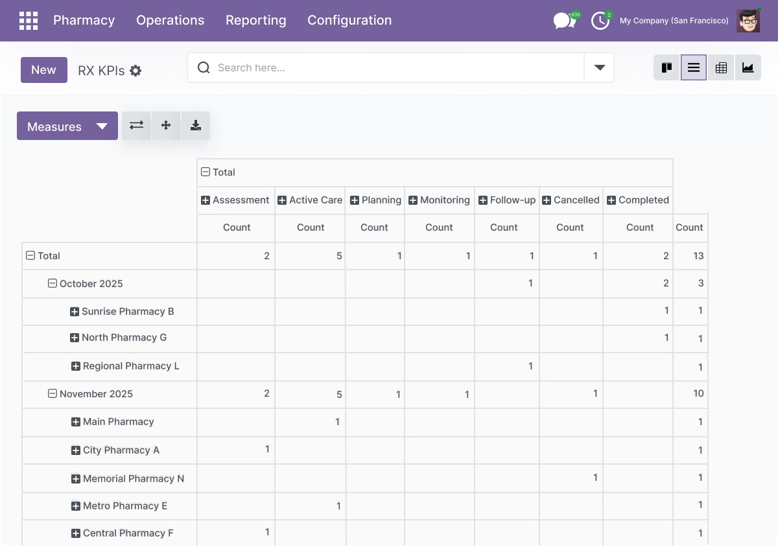This screenshot has height=547, width=778.
Task: Open the search options dropdown arrow
Action: 600,68
